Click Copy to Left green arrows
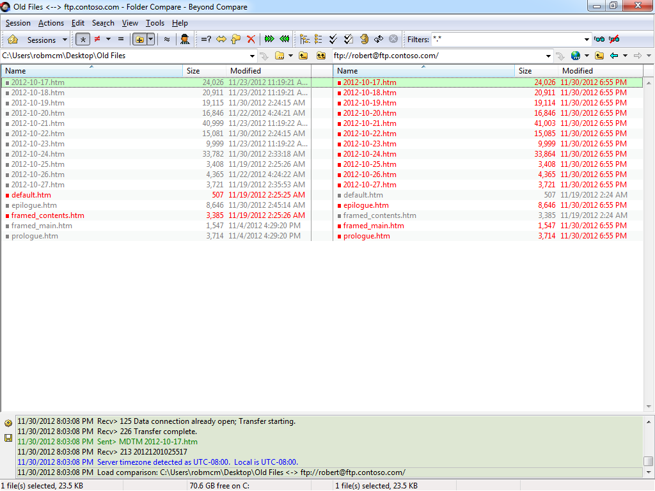 click(x=284, y=40)
